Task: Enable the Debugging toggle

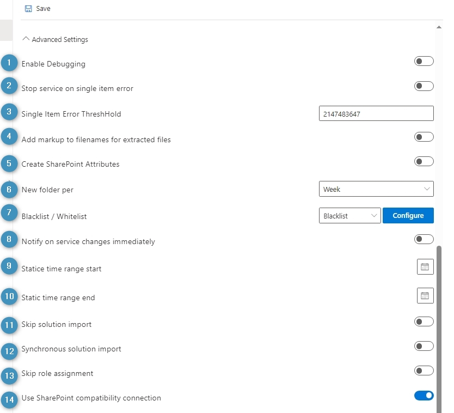Action: click(x=424, y=61)
